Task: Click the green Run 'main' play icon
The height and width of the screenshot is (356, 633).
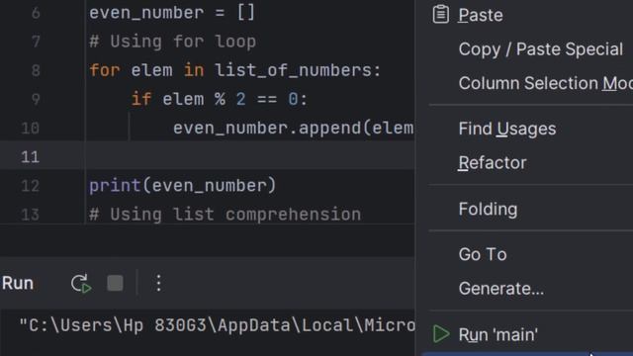Action: (x=441, y=334)
